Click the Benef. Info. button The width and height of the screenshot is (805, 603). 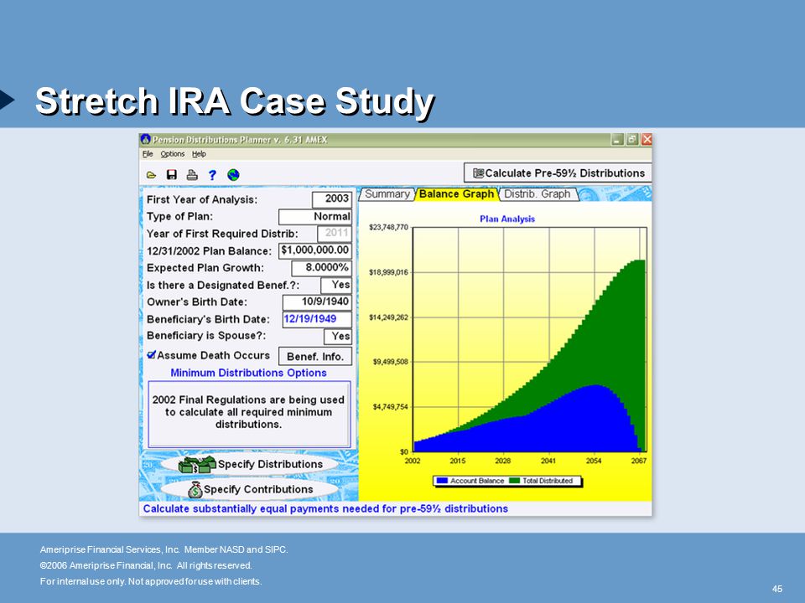click(315, 357)
